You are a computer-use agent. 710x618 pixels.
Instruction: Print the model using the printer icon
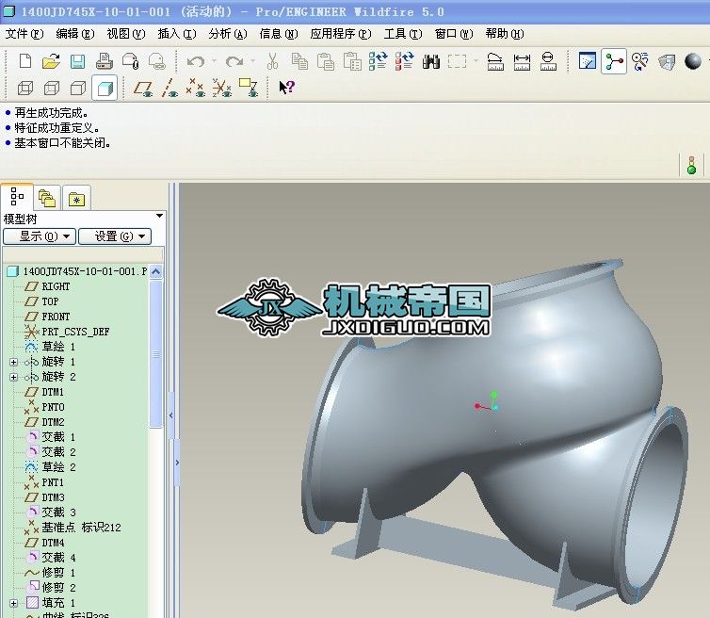pyautogui.click(x=105, y=60)
